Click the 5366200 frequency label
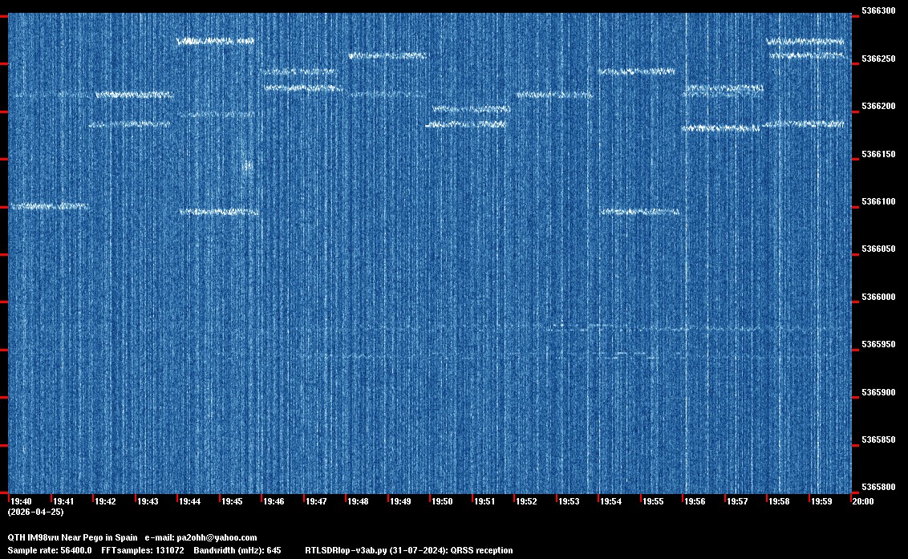The image size is (908, 559). point(878,106)
